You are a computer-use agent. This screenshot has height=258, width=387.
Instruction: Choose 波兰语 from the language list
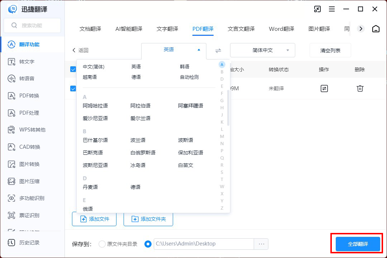tap(138, 140)
